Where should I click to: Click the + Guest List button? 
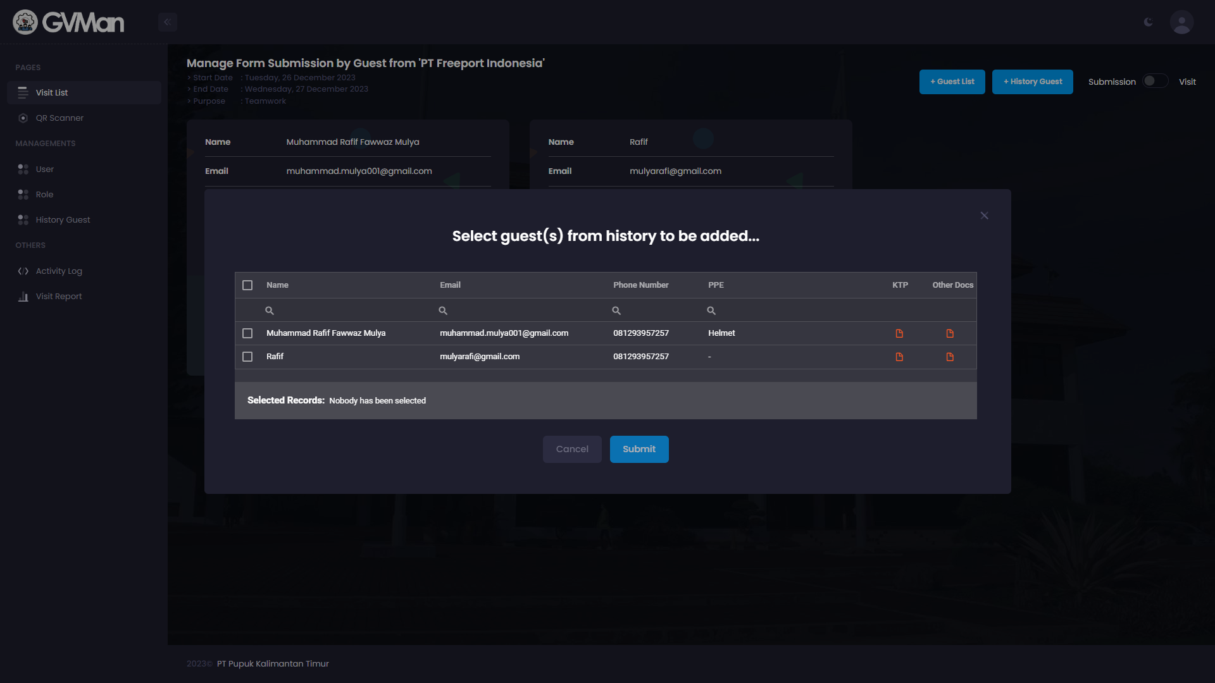tap(952, 82)
